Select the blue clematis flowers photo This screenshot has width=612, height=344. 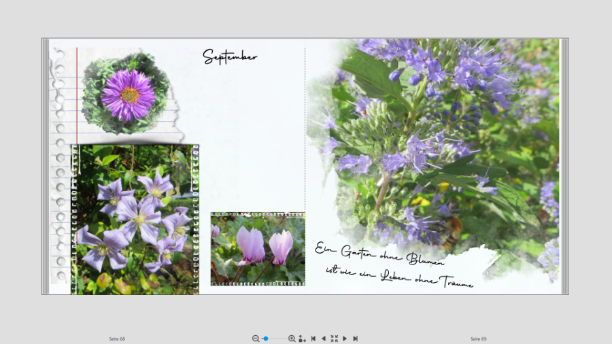(135, 220)
